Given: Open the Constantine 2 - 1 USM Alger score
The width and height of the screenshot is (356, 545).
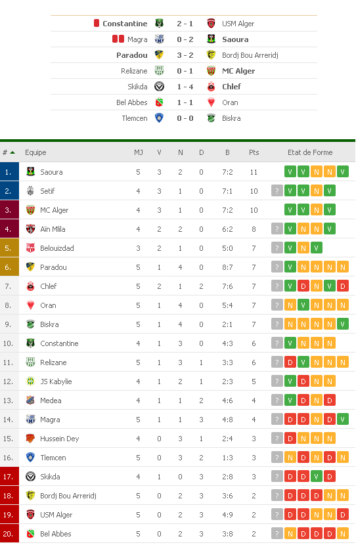Looking at the screenshot, I should 185,23.
